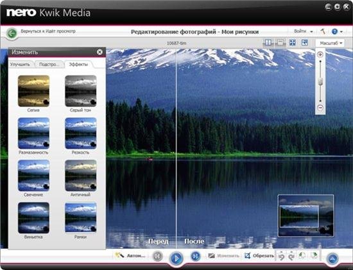Click the undo arrow icon
This screenshot has width=353, height=270.
point(281,256)
